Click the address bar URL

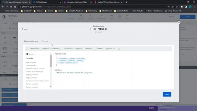click(46, 7)
